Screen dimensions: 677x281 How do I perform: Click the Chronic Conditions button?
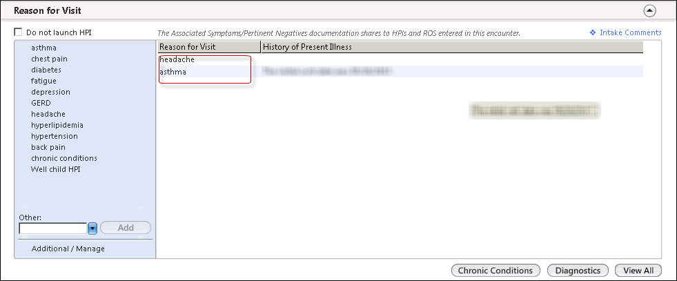coord(496,271)
